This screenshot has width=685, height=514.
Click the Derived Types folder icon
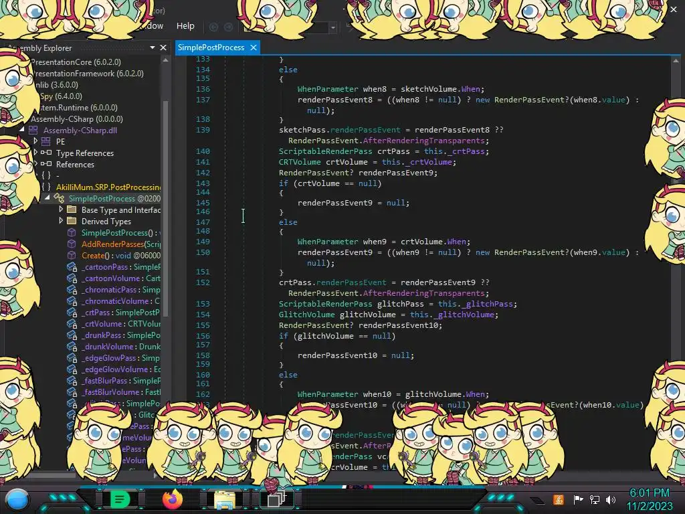[x=71, y=221]
